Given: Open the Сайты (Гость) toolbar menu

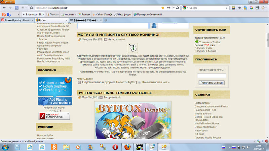Looking at the screenshot, I should (x=103, y=14).
